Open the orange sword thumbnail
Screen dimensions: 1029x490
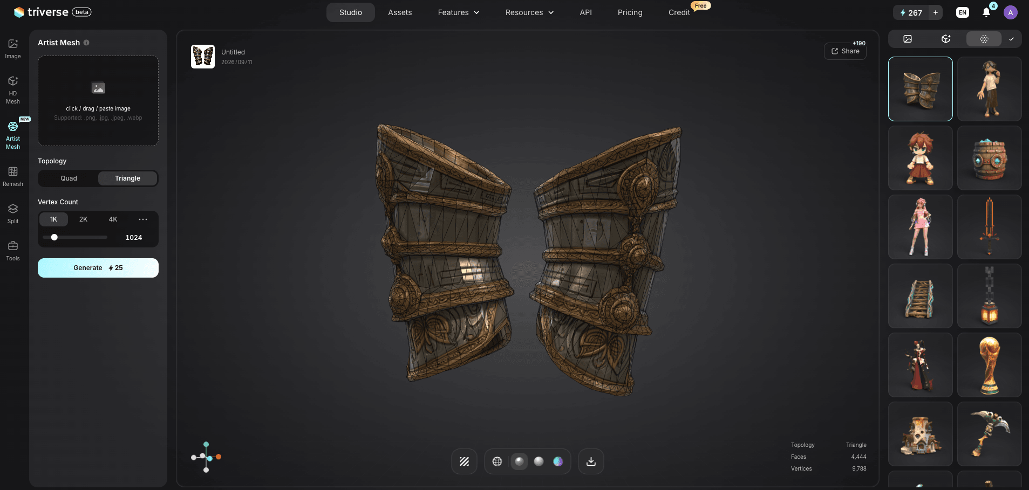click(990, 227)
